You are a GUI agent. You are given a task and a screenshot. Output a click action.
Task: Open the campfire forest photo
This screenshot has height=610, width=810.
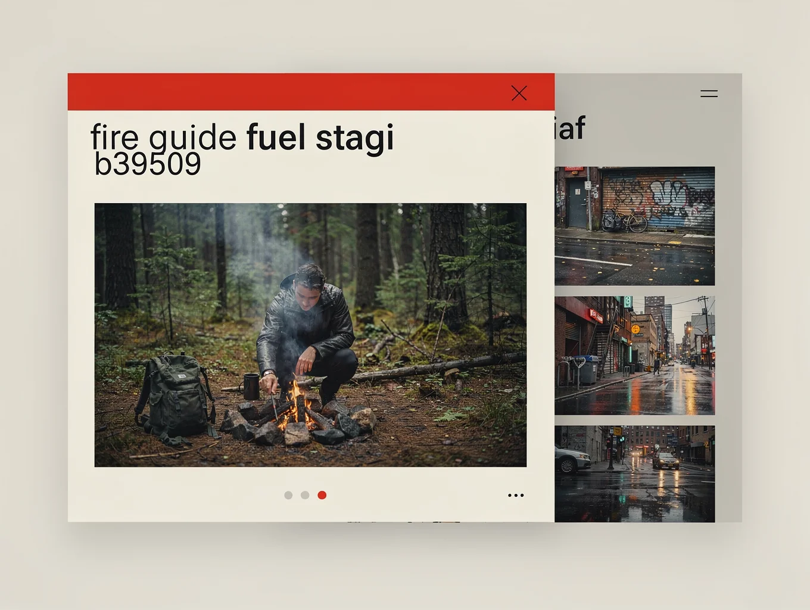[310, 335]
